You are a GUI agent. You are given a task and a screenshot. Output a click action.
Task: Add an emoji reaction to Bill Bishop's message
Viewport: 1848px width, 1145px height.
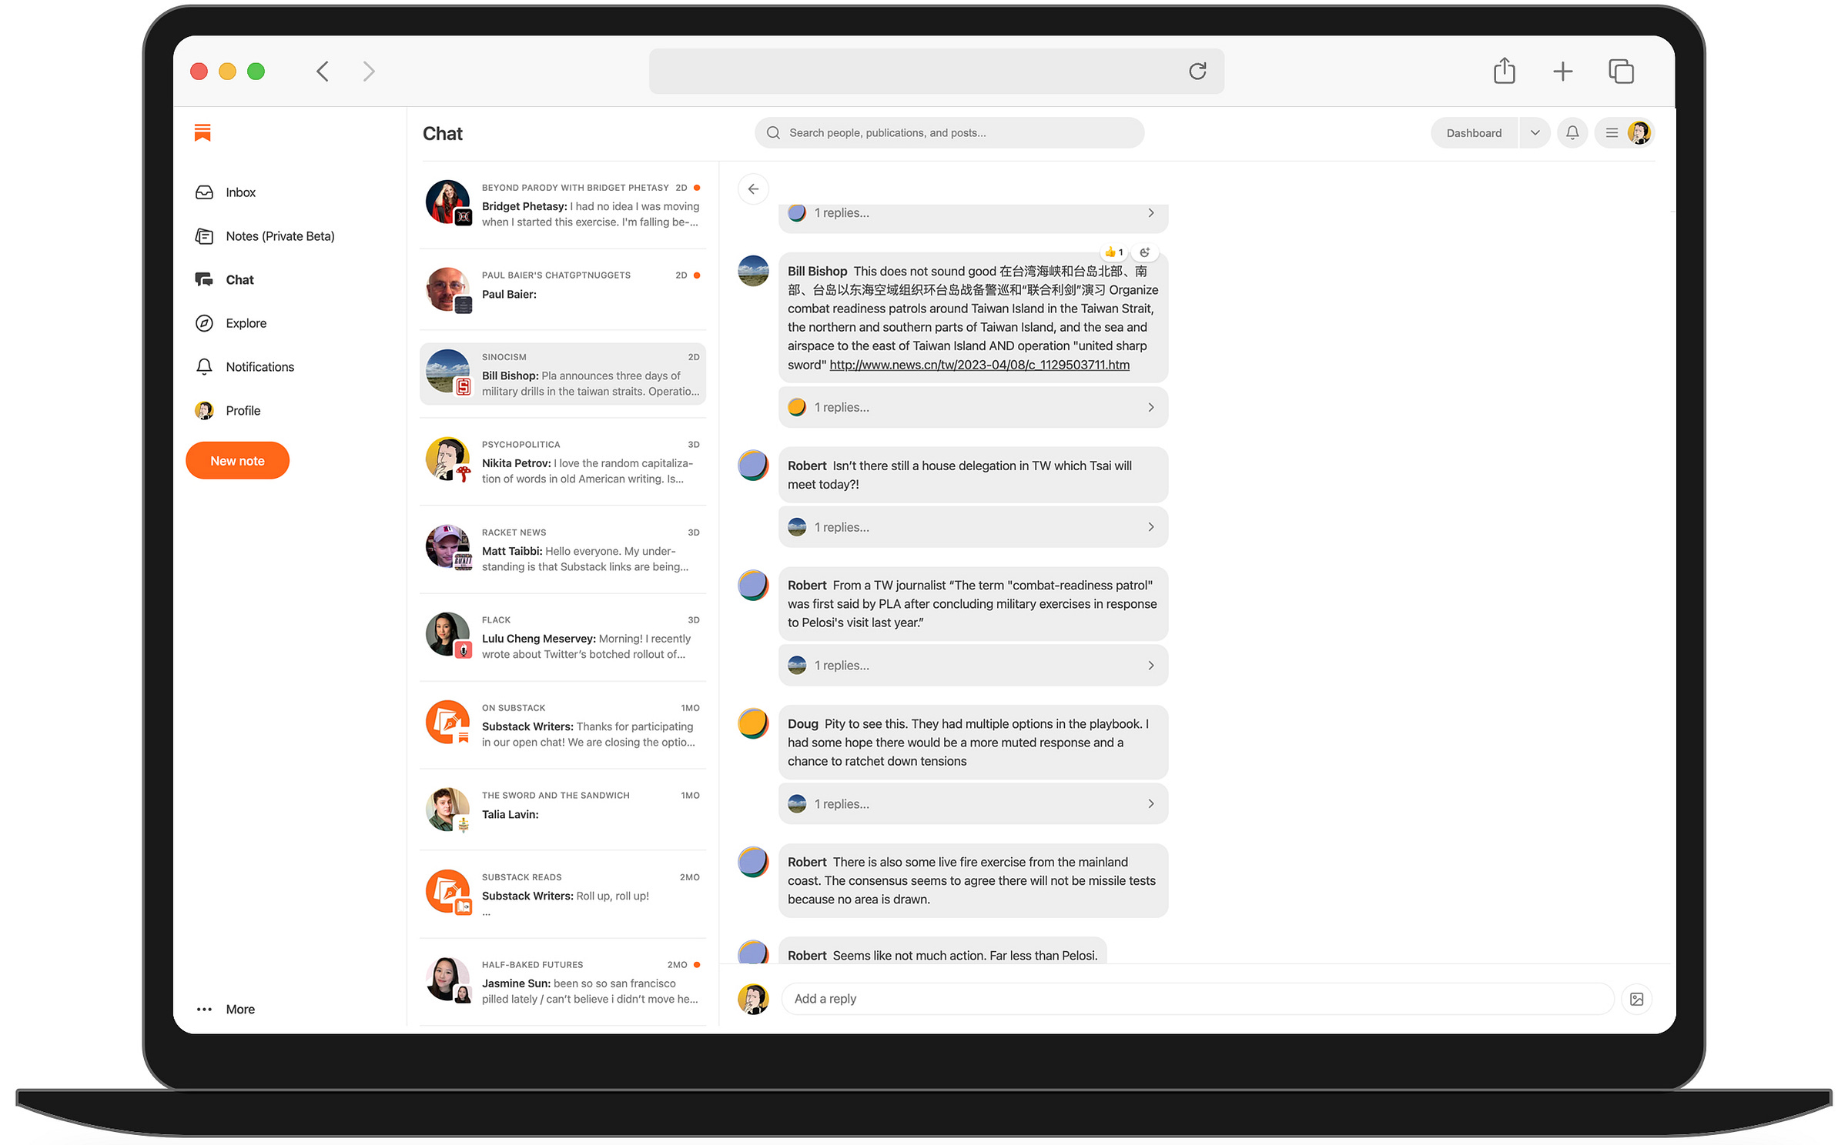click(x=1144, y=252)
